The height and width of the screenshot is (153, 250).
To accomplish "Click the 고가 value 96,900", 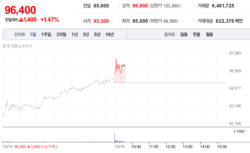I will 140,6.
